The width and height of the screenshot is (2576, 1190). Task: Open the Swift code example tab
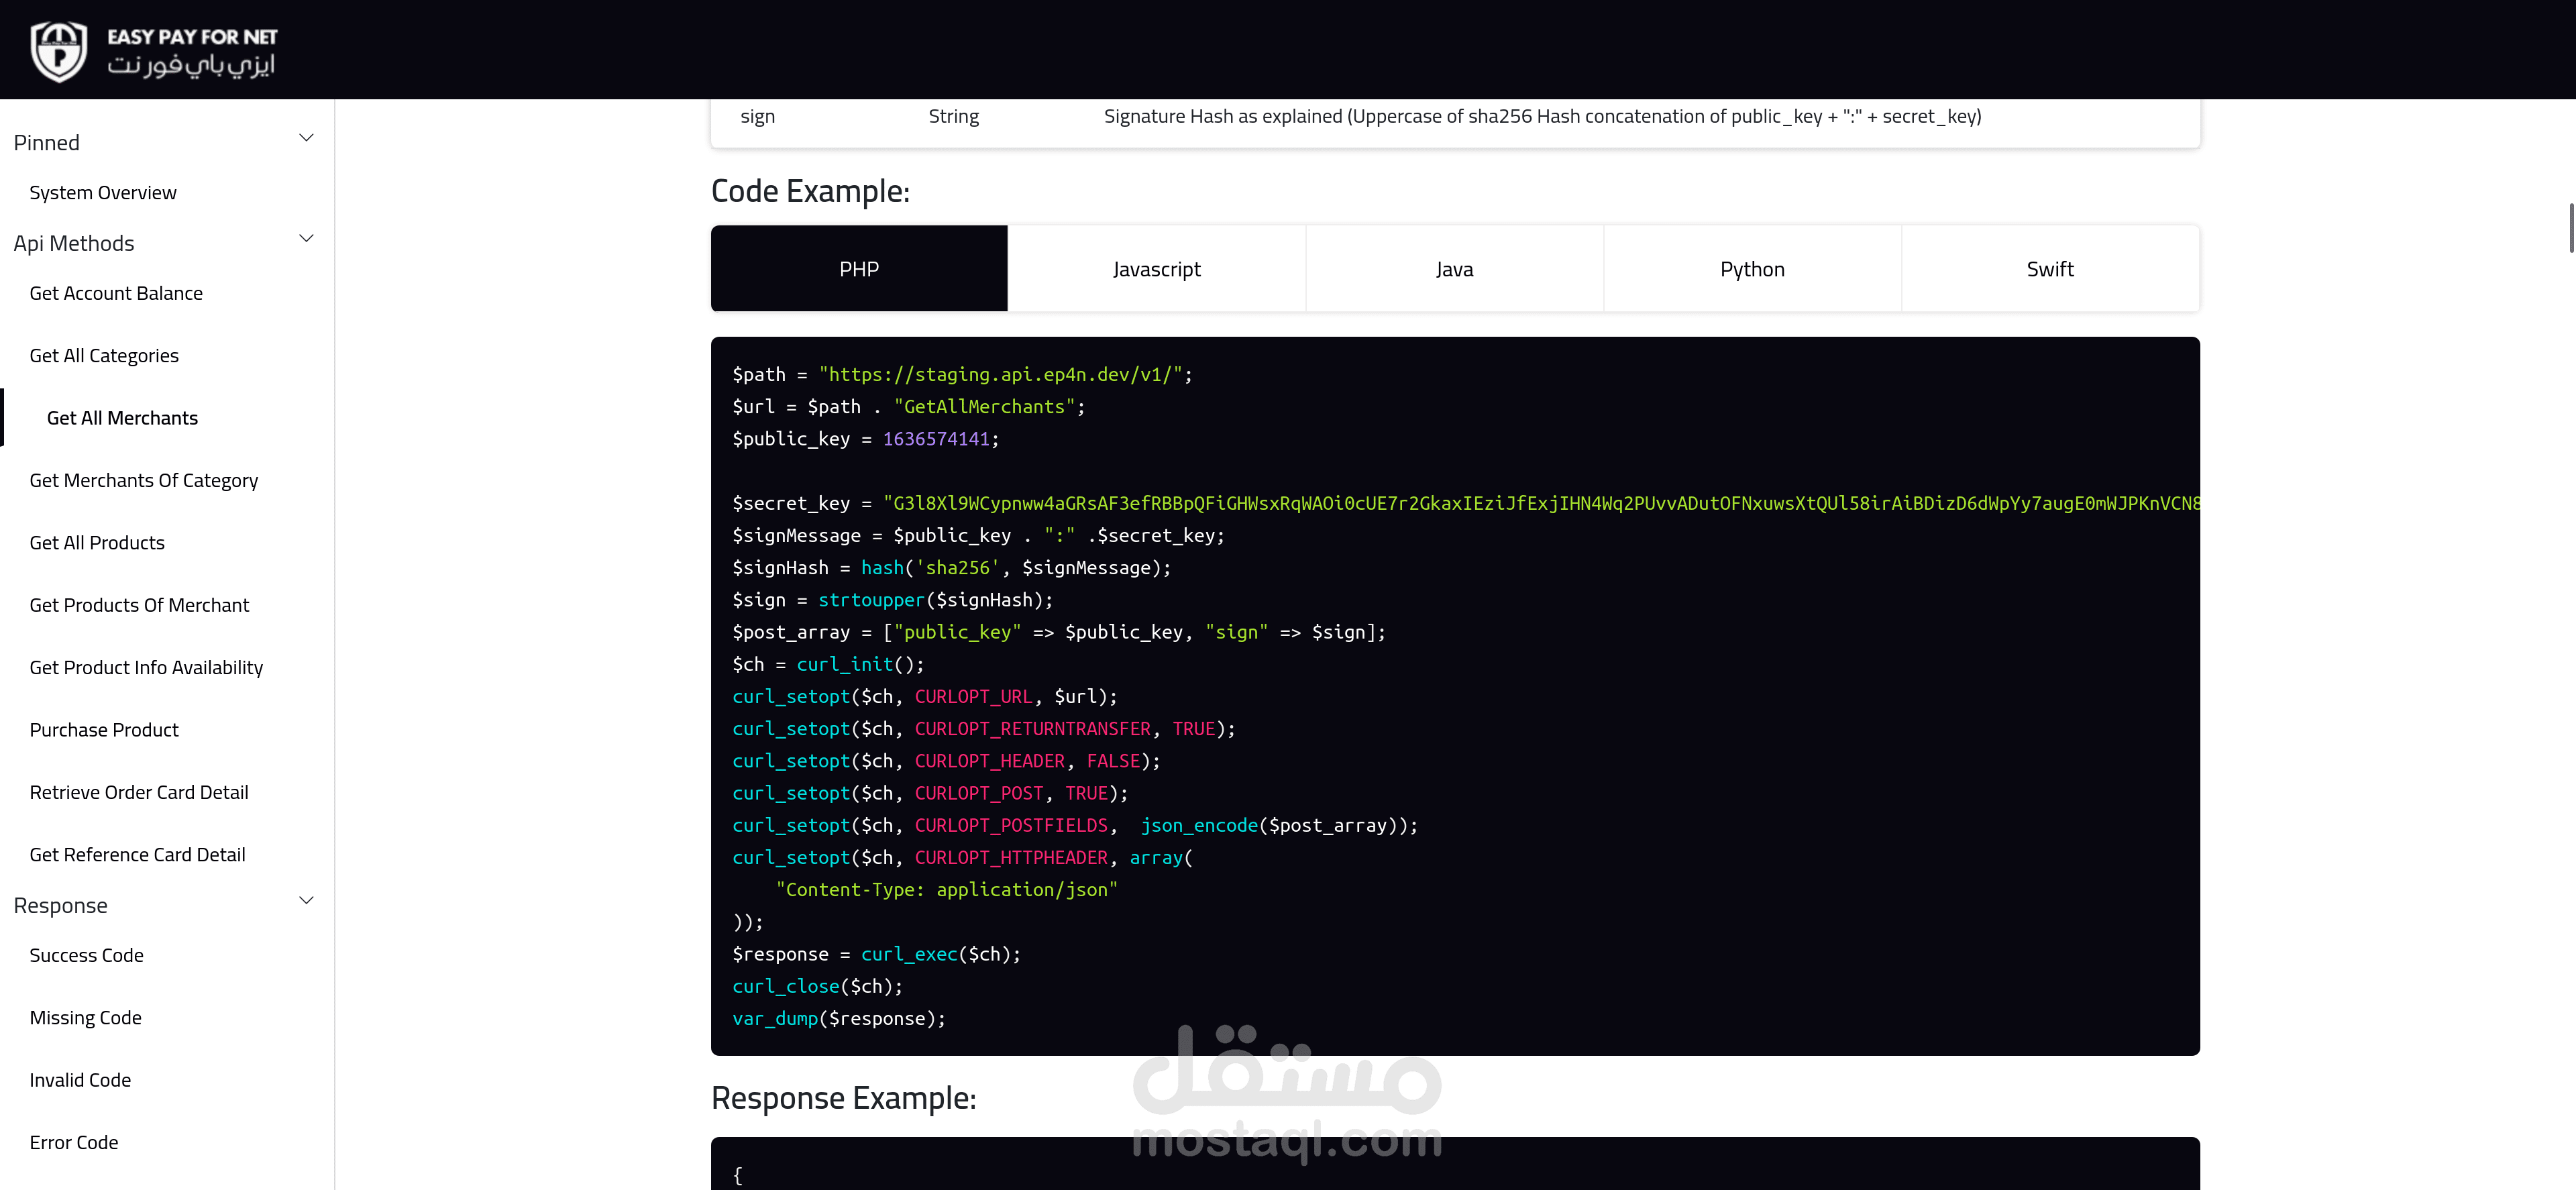2049,269
